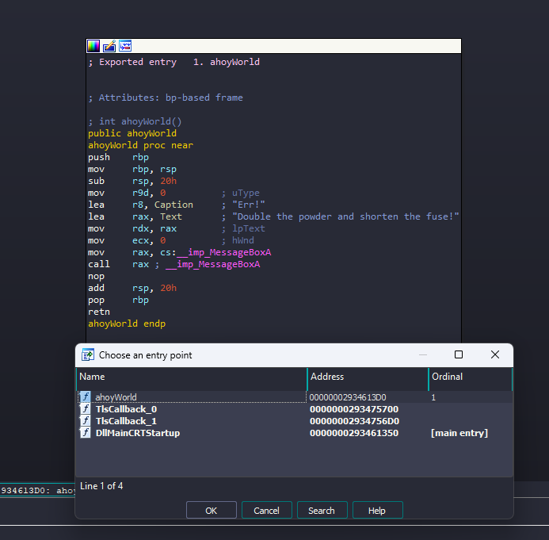Image resolution: width=549 pixels, height=540 pixels.
Task: Click the entry point dialog title icon
Action: pos(88,355)
